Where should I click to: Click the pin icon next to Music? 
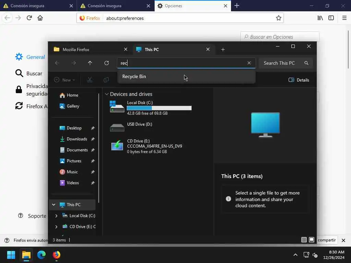(x=93, y=172)
